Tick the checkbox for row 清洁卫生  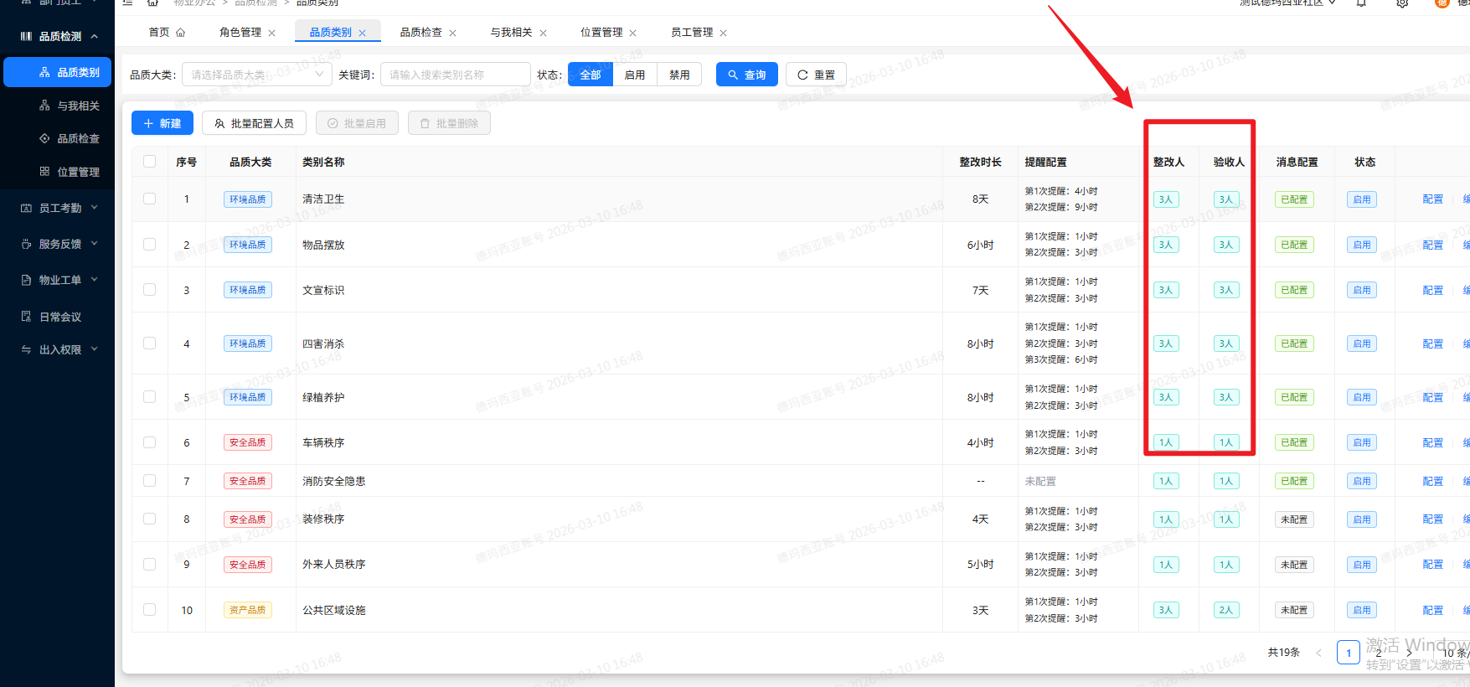tap(150, 199)
